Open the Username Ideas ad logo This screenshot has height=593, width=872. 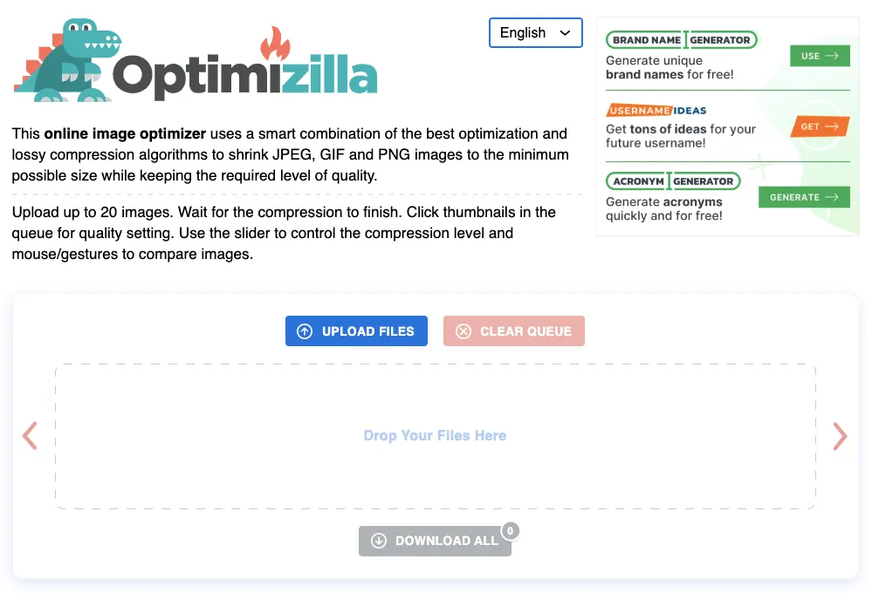(656, 111)
